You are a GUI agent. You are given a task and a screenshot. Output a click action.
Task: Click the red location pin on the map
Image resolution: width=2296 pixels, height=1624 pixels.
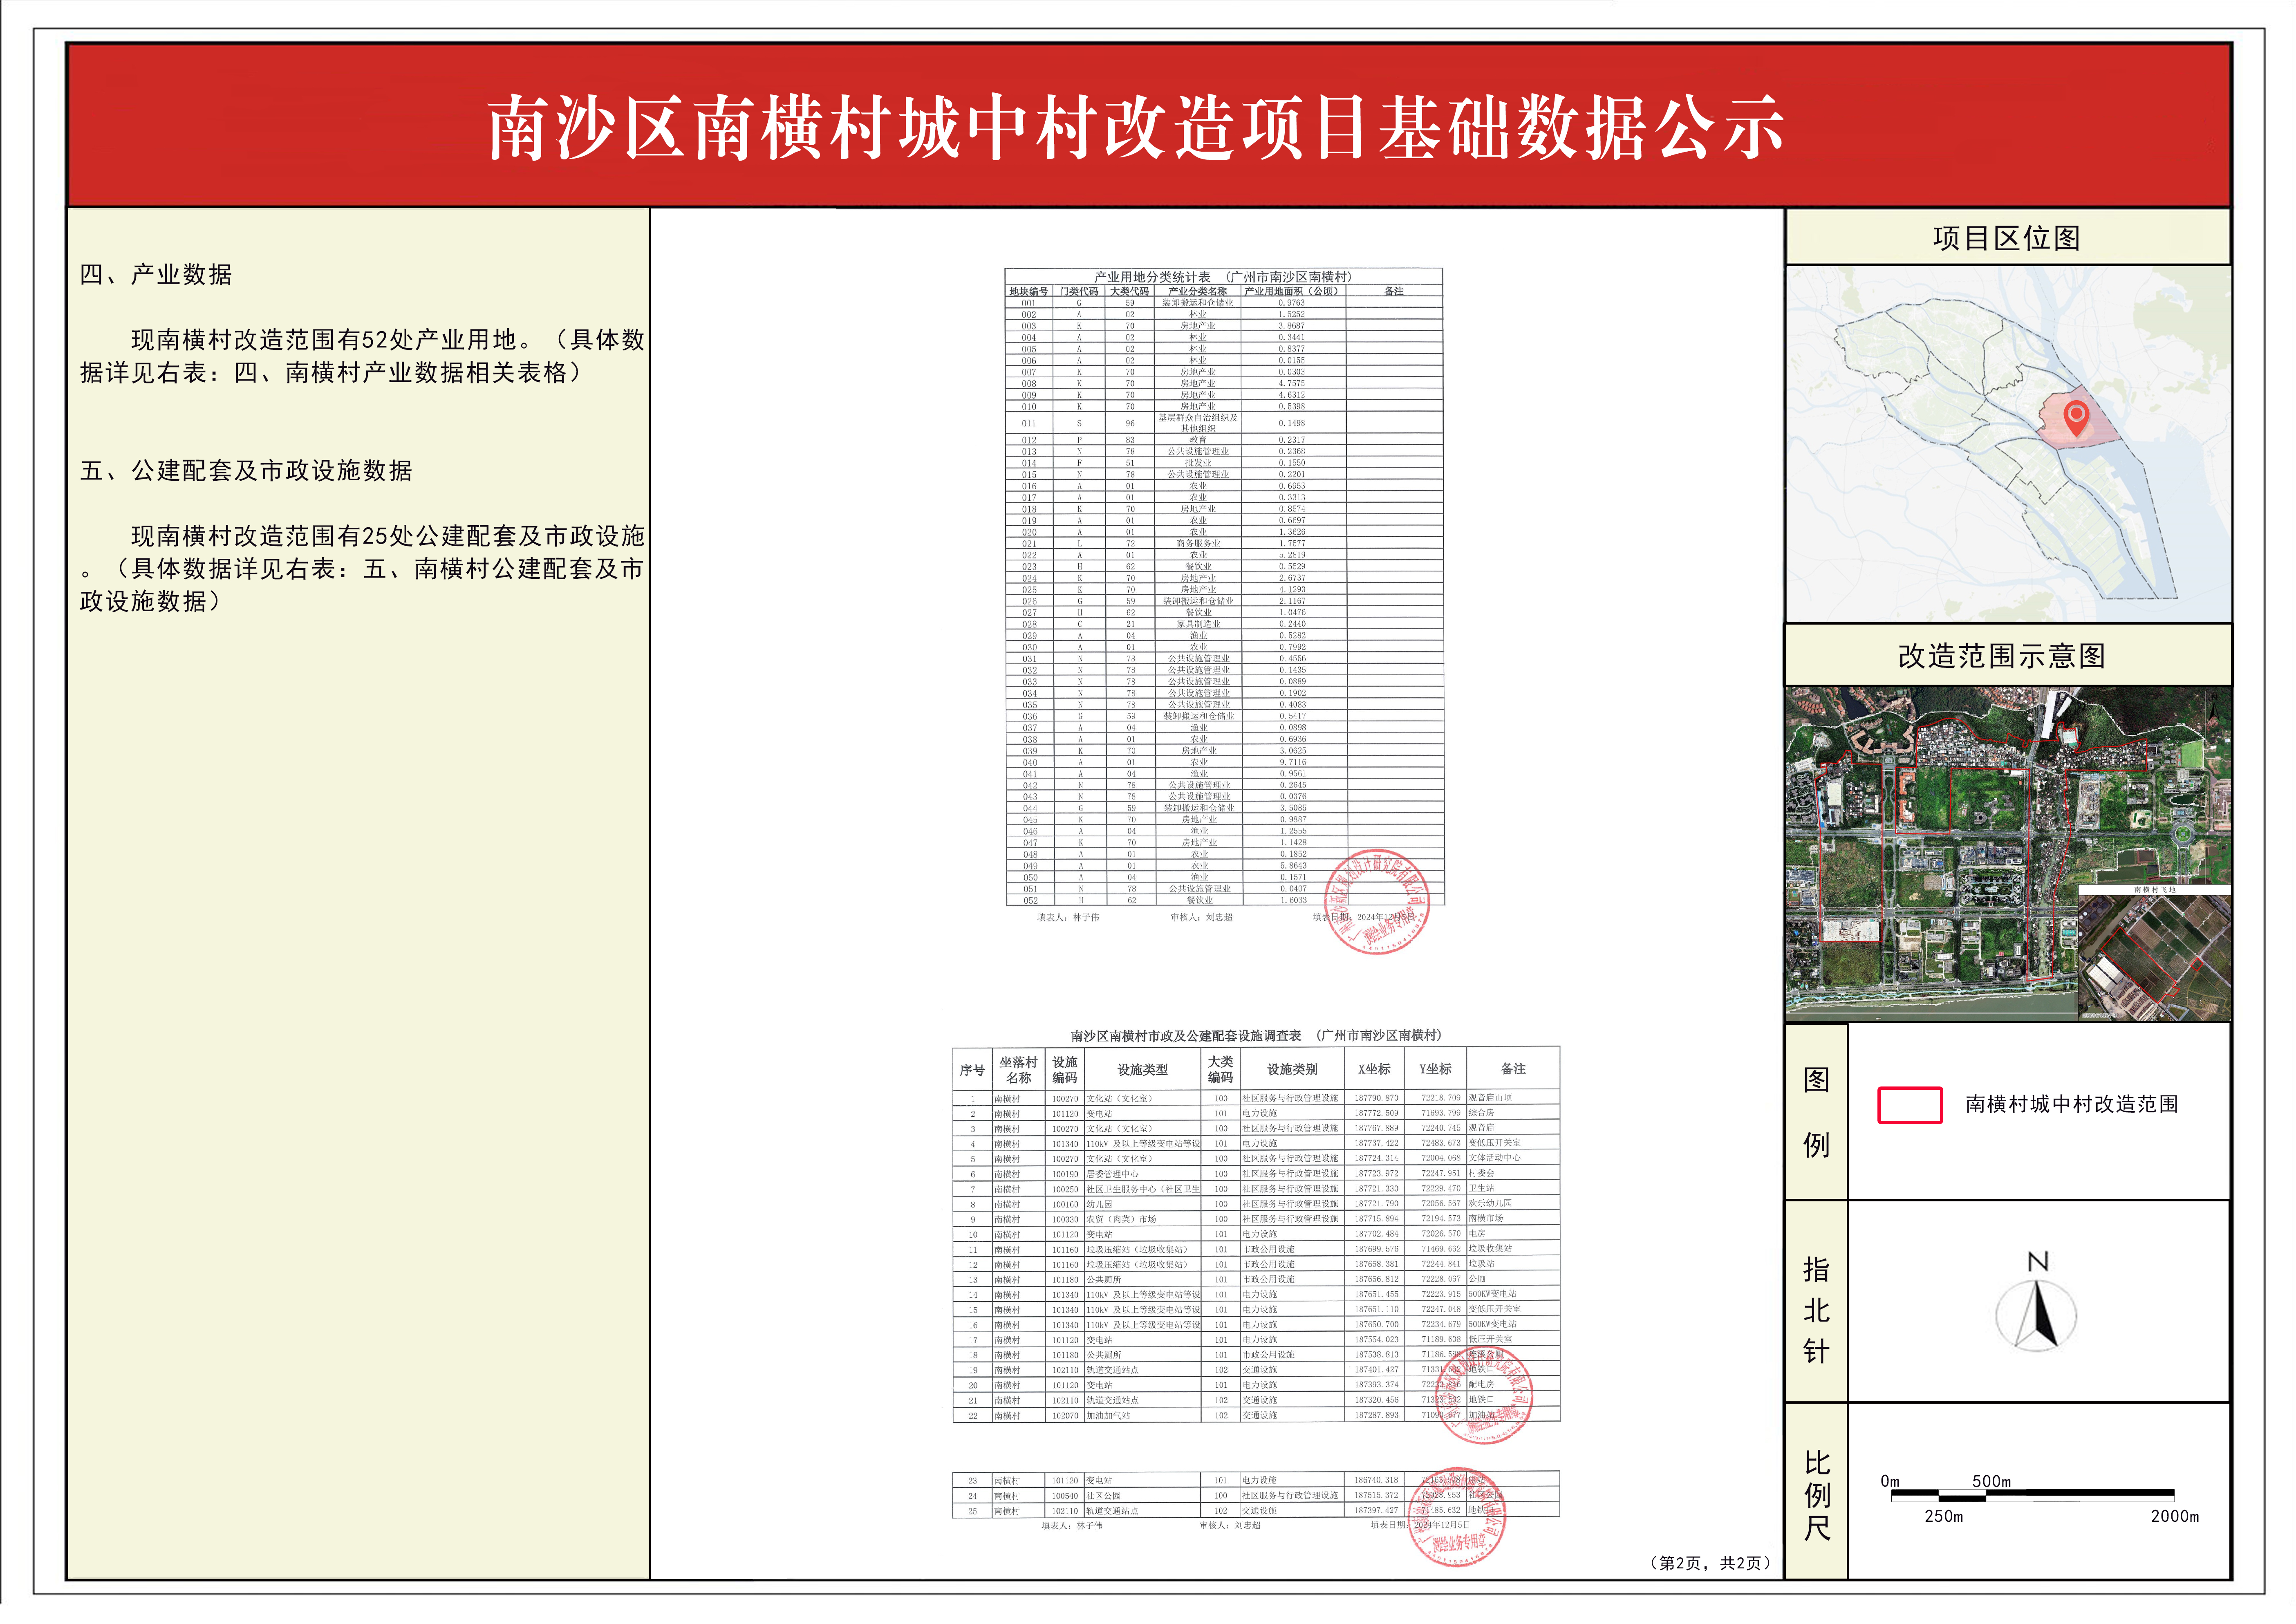tap(2076, 419)
